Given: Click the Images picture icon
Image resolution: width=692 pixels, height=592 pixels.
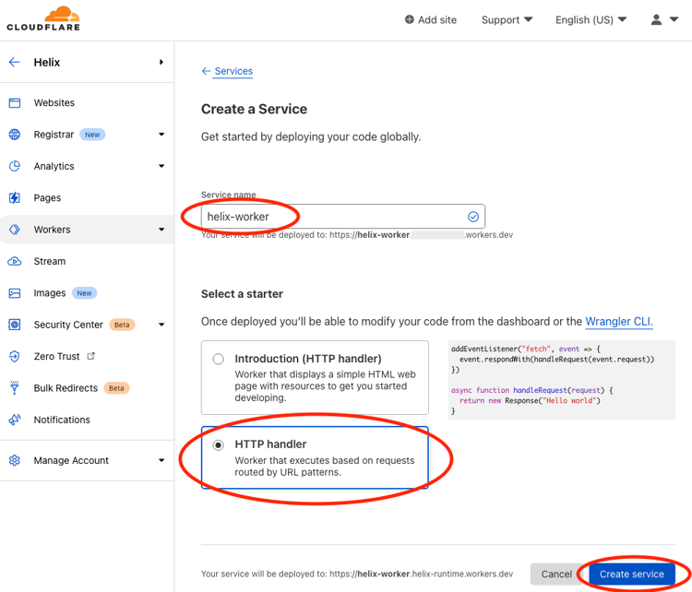Looking at the screenshot, I should coord(15,293).
